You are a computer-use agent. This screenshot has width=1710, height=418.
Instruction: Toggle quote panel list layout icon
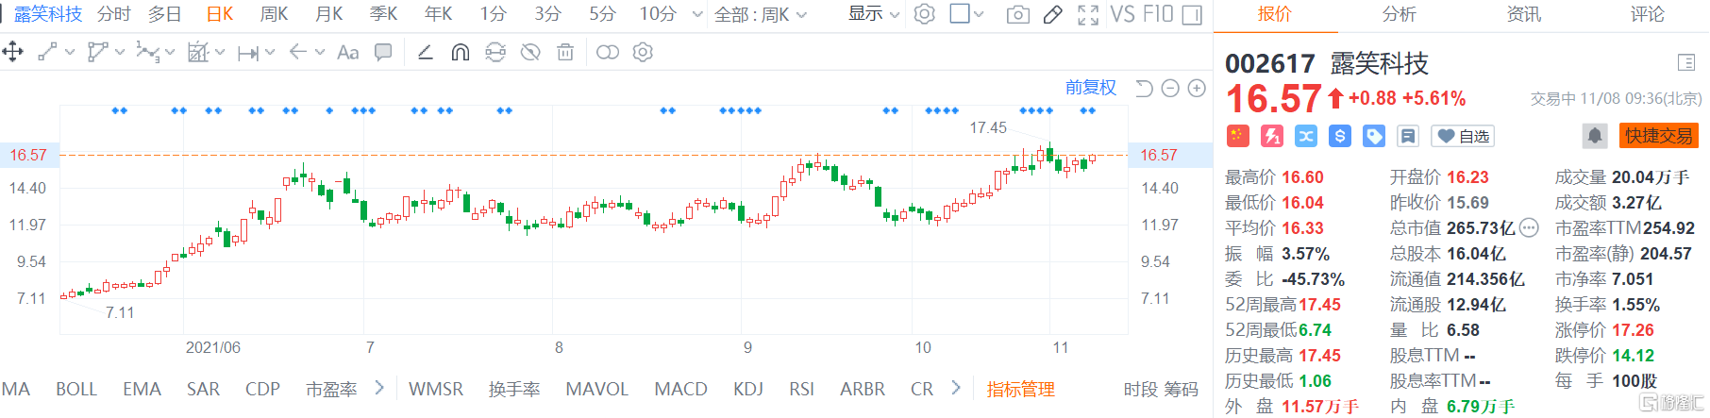[1686, 63]
